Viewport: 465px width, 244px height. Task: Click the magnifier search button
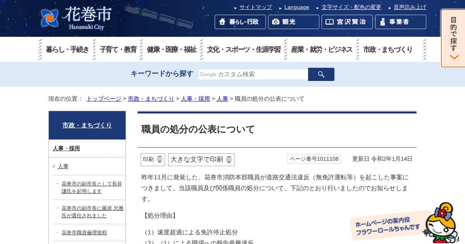(321, 74)
